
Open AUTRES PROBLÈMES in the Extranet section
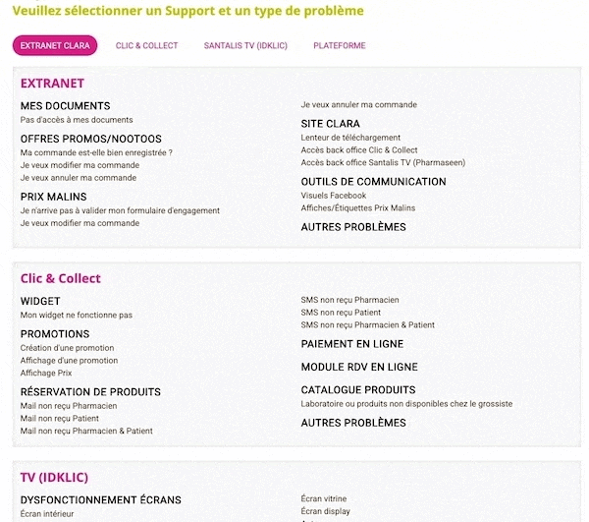(x=353, y=227)
